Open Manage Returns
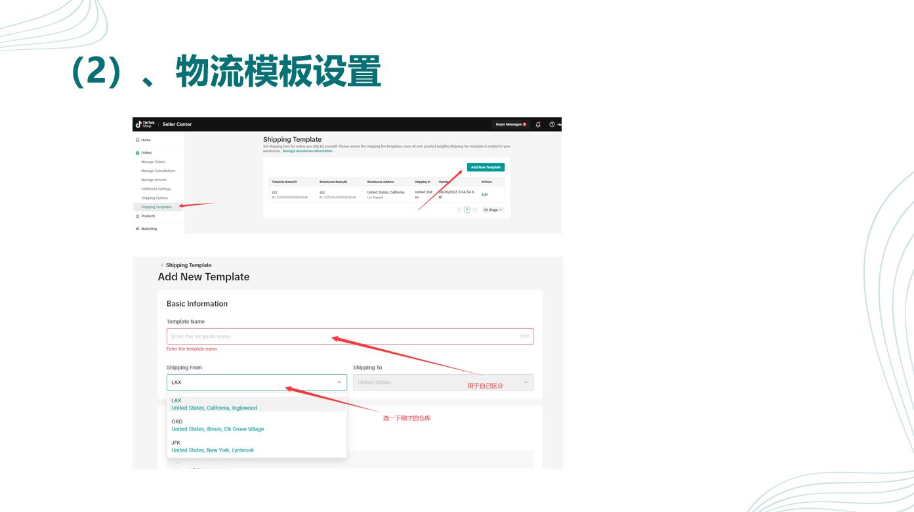This screenshot has width=914, height=512. click(x=154, y=180)
